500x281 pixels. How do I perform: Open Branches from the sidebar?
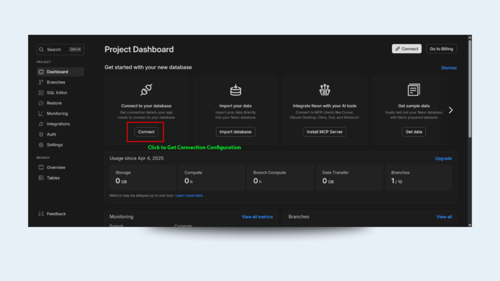click(56, 82)
